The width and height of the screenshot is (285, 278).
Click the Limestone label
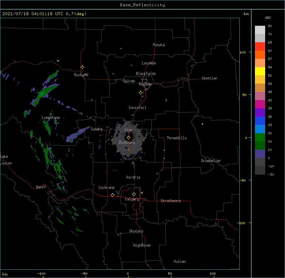51,118
